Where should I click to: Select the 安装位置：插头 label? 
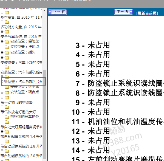click(23, 52)
